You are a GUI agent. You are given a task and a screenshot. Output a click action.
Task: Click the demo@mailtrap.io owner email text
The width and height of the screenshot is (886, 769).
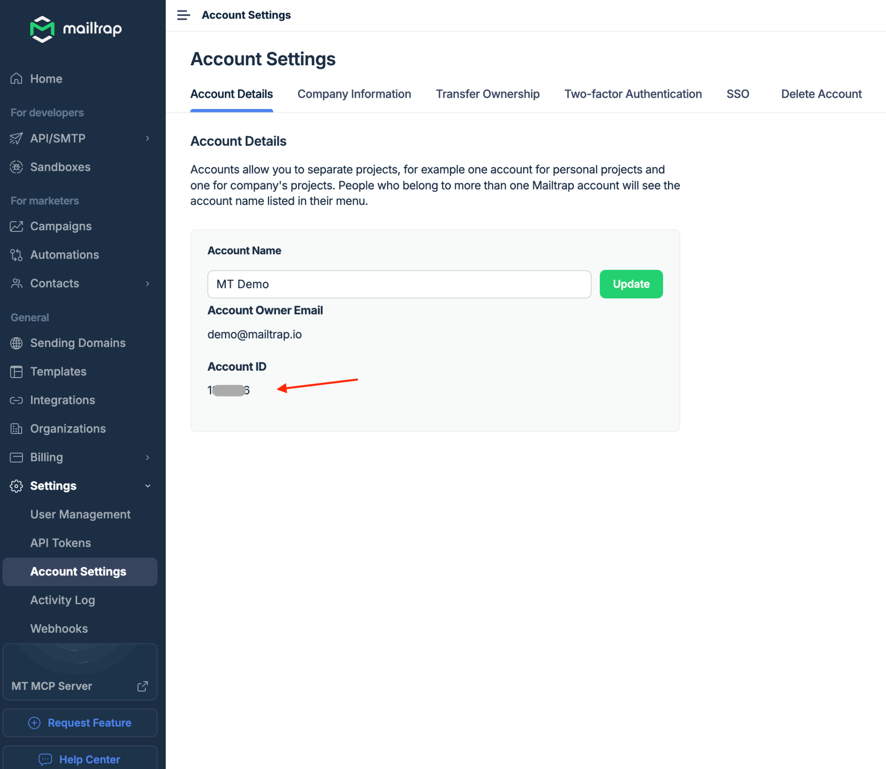(x=254, y=334)
